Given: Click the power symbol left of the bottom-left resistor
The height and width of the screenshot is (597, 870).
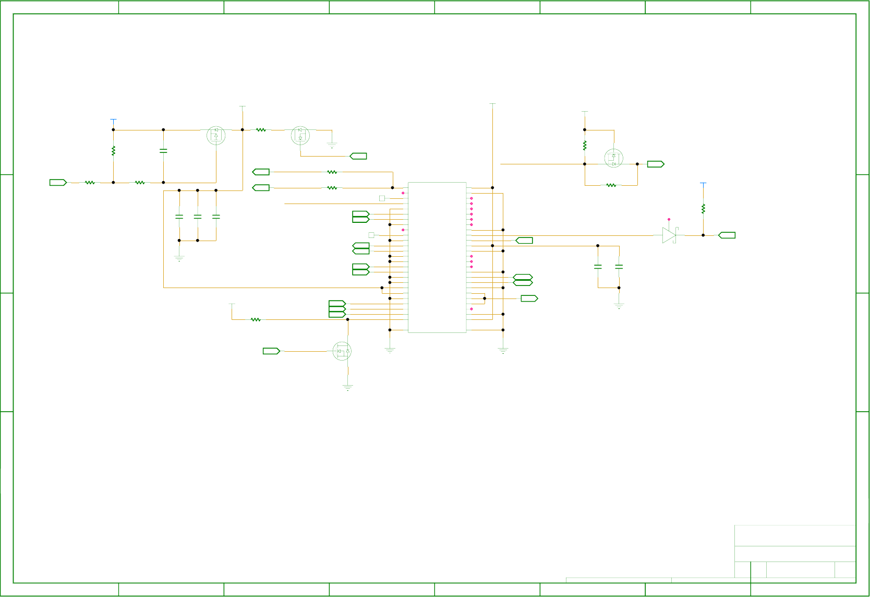Looking at the screenshot, I should 232,305.
